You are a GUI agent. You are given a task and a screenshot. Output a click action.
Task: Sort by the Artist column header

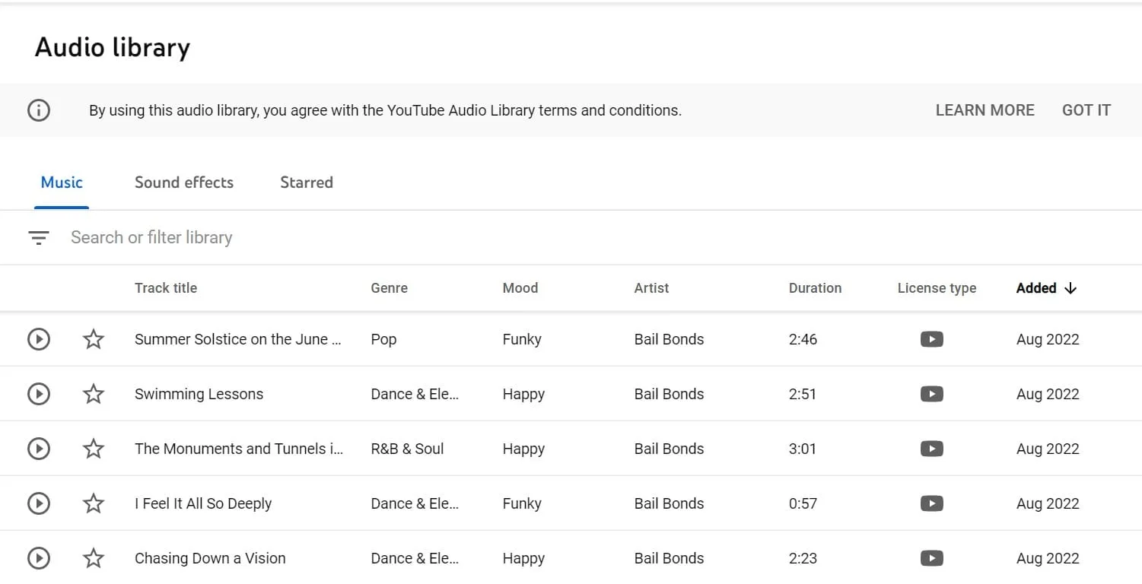pyautogui.click(x=652, y=288)
